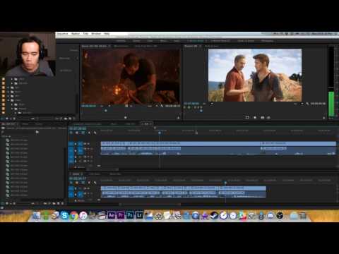Open Skype from the dock
This screenshot has width=339, height=254.
tap(64, 215)
